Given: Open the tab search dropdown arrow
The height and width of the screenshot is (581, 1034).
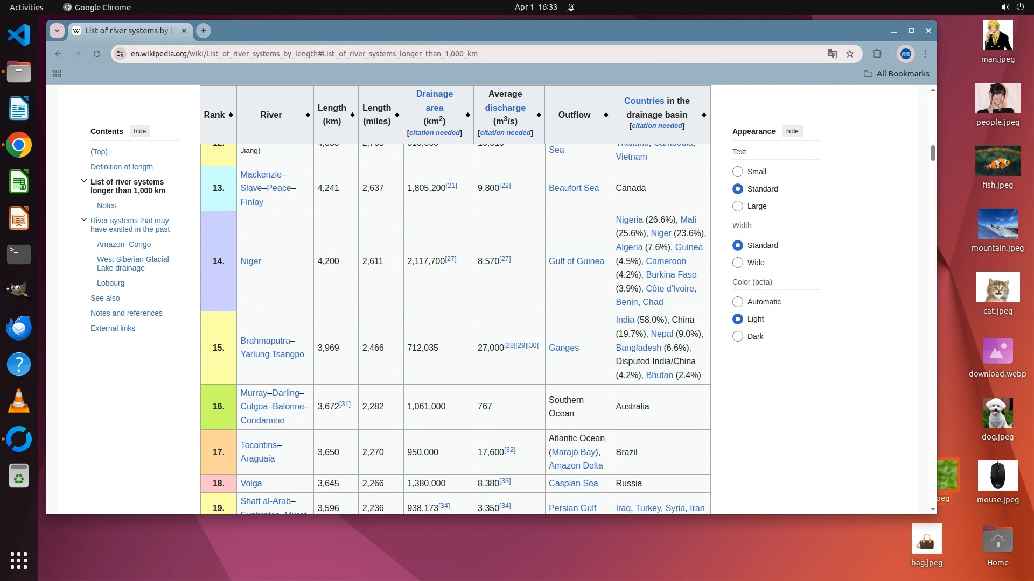Looking at the screenshot, I should [x=57, y=31].
